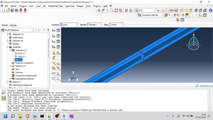Expand the Materials (1) node
Image resolution: width=213 pixels, height=120 pixels.
[x=8, y=34]
